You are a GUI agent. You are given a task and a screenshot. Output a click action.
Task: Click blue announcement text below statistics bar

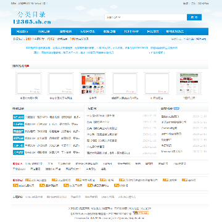[x=101, y=50]
